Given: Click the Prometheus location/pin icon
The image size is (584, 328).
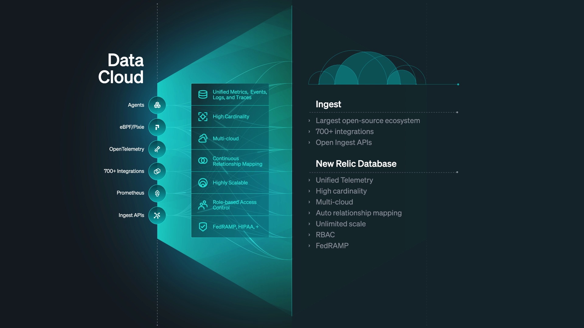Looking at the screenshot, I should (157, 193).
